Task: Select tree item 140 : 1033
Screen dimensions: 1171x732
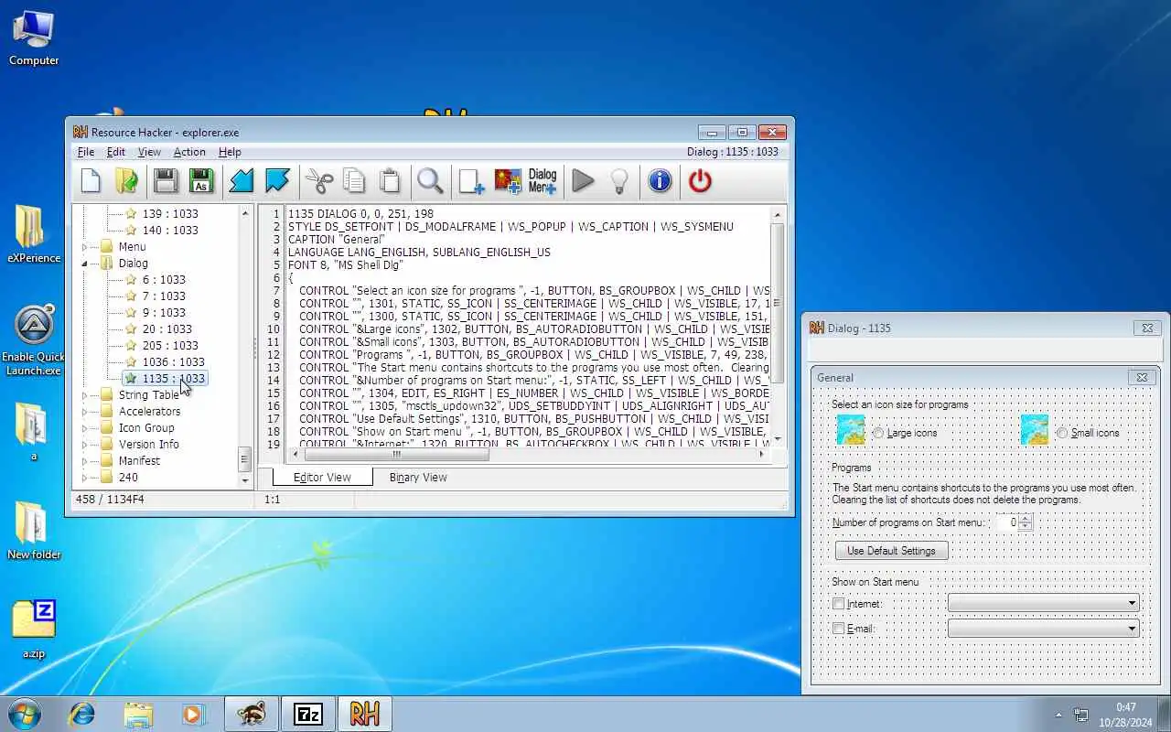Action: point(170,231)
